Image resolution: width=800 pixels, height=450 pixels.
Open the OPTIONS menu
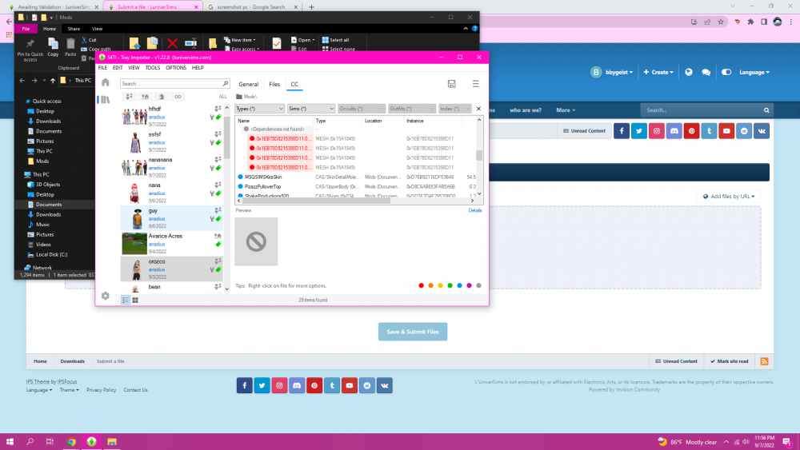[176, 68]
